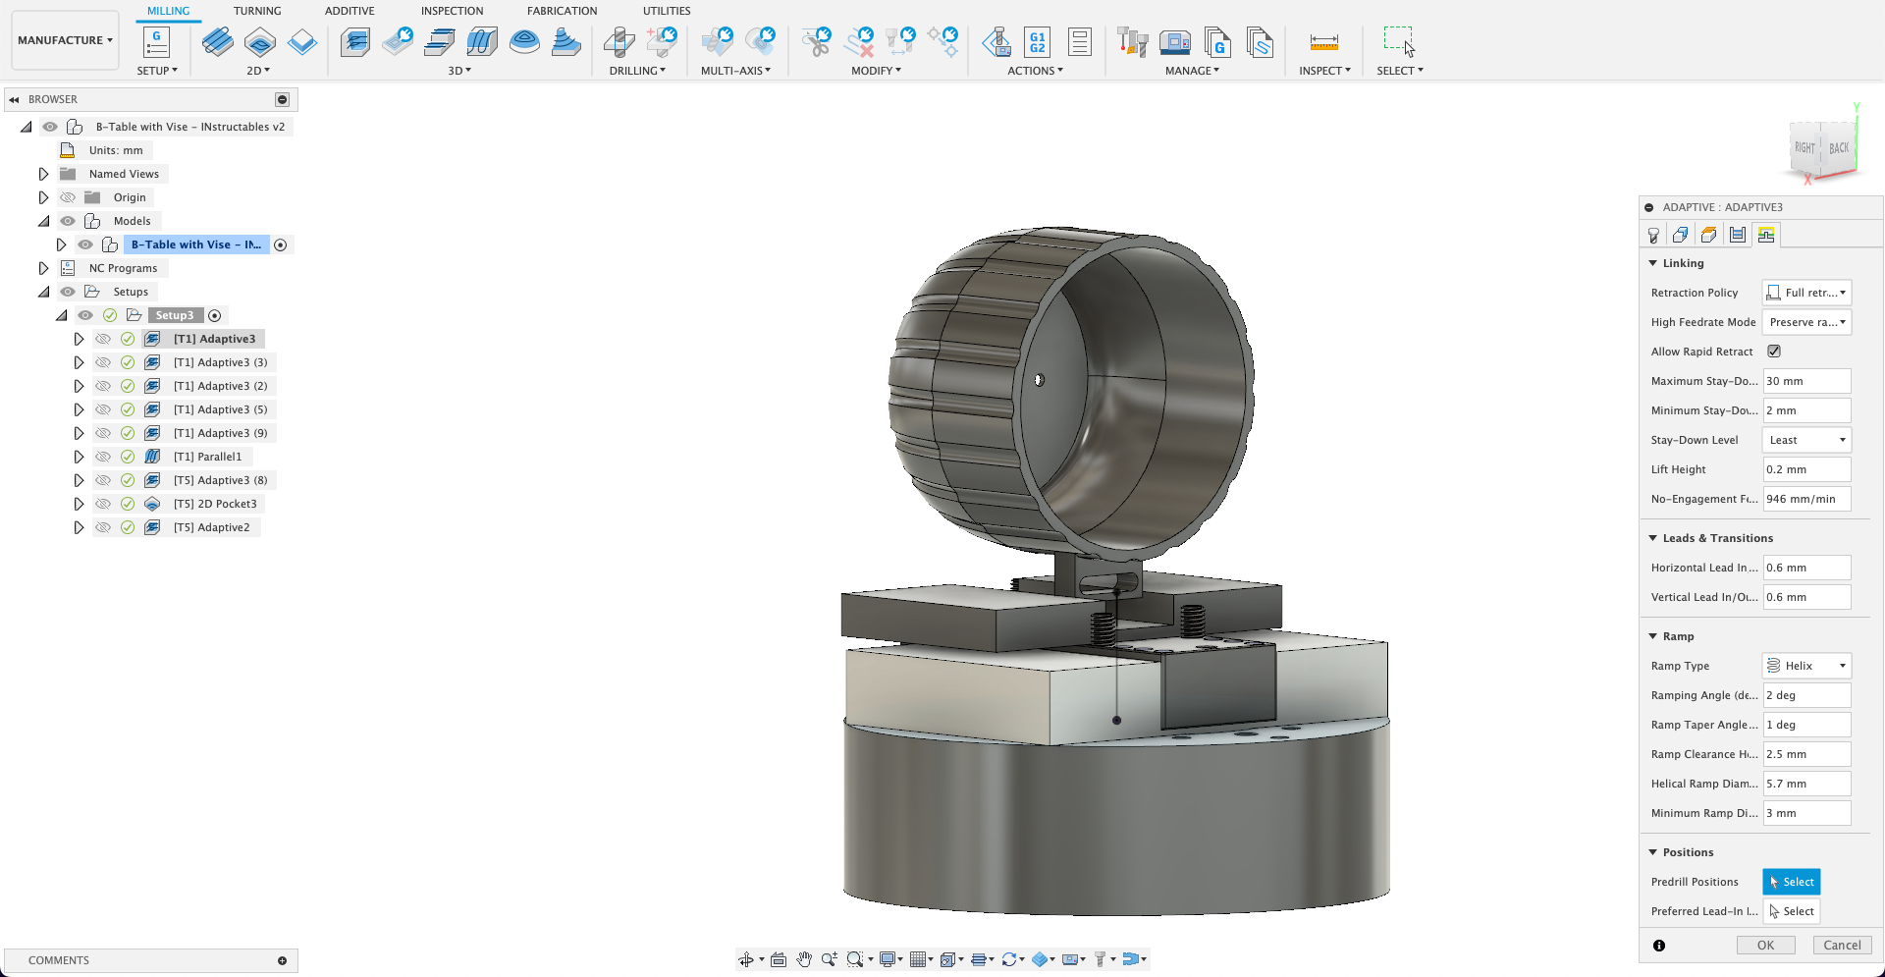1885x977 pixels.
Task: Click the info icon beside OK button
Action: (1658, 946)
